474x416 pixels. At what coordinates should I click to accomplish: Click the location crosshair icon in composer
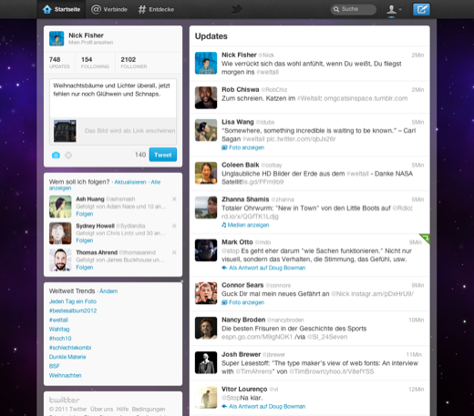click(68, 155)
